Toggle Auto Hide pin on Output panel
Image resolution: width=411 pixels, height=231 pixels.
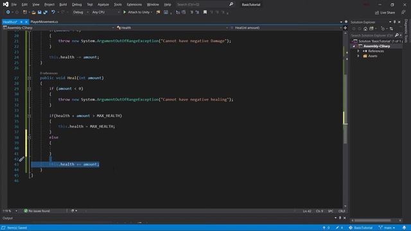click(340, 218)
